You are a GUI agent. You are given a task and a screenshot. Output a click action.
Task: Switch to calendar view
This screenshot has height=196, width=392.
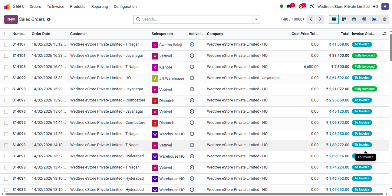[354, 19]
